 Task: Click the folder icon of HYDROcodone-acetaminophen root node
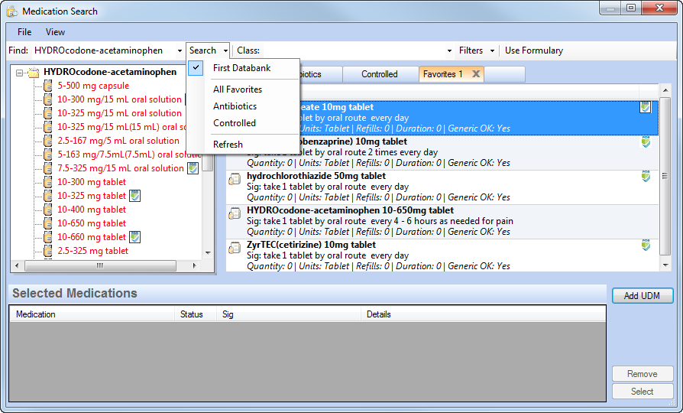34,73
